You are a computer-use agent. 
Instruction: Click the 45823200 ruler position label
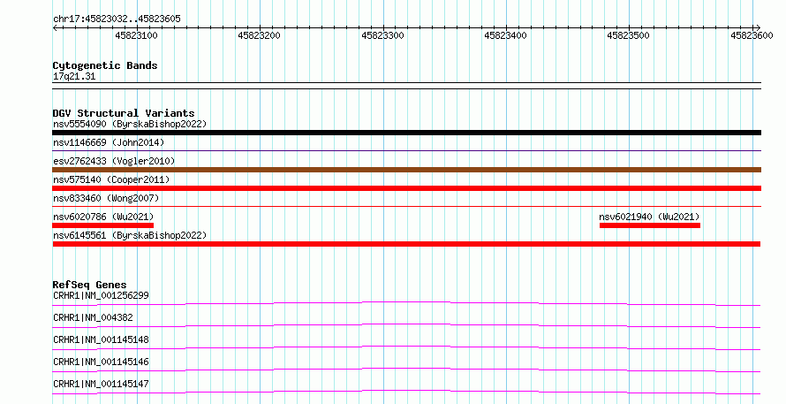259,35
